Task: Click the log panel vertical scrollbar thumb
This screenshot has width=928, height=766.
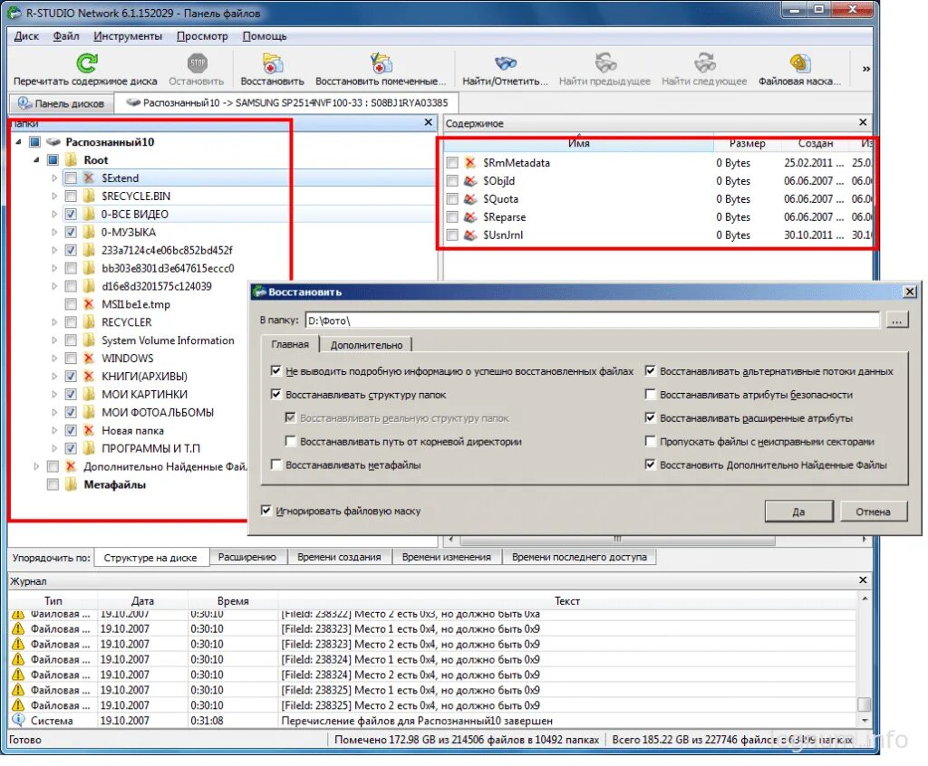Action: pos(864,704)
